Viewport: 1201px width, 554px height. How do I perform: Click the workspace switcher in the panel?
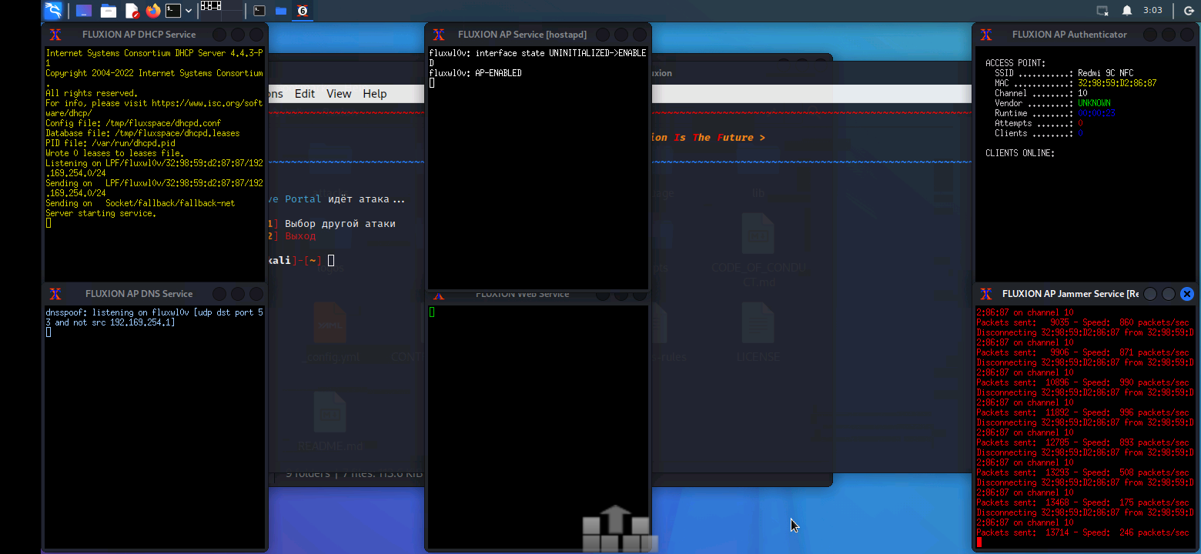(222, 11)
